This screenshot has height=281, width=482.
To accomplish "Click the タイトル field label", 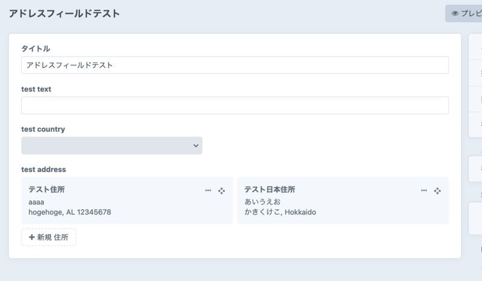I will pyautogui.click(x=36, y=49).
